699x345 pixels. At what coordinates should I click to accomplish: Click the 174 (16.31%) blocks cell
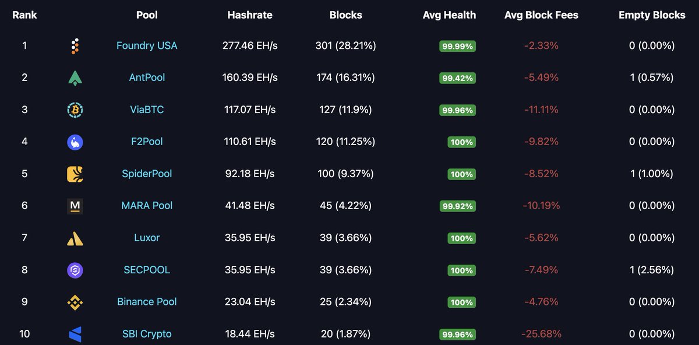point(345,78)
